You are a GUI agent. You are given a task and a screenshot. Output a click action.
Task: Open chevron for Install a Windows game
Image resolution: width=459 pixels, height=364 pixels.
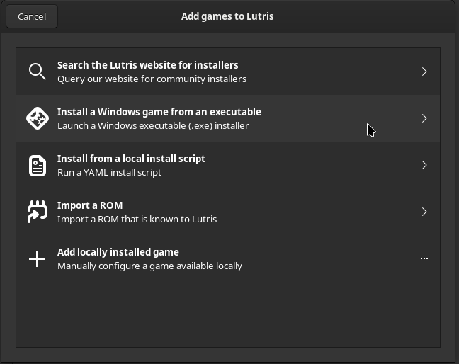(x=424, y=118)
